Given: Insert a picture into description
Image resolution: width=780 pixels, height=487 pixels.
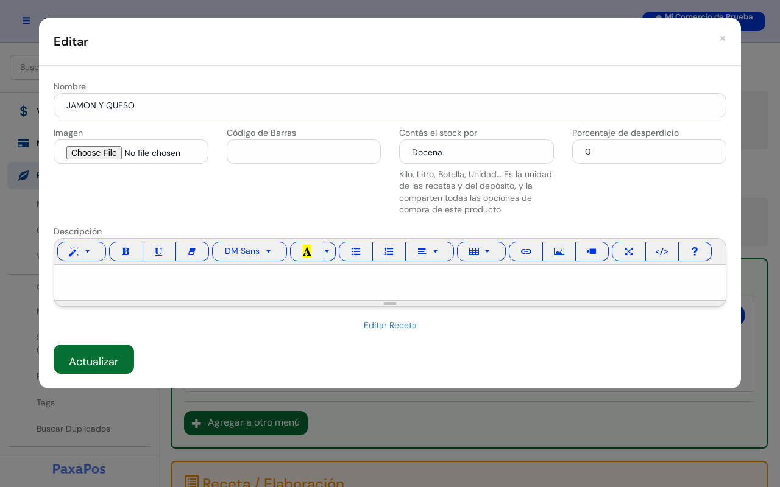Looking at the screenshot, I should (x=559, y=251).
